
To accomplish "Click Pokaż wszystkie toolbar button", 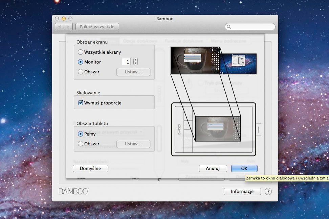I will coord(97,27).
